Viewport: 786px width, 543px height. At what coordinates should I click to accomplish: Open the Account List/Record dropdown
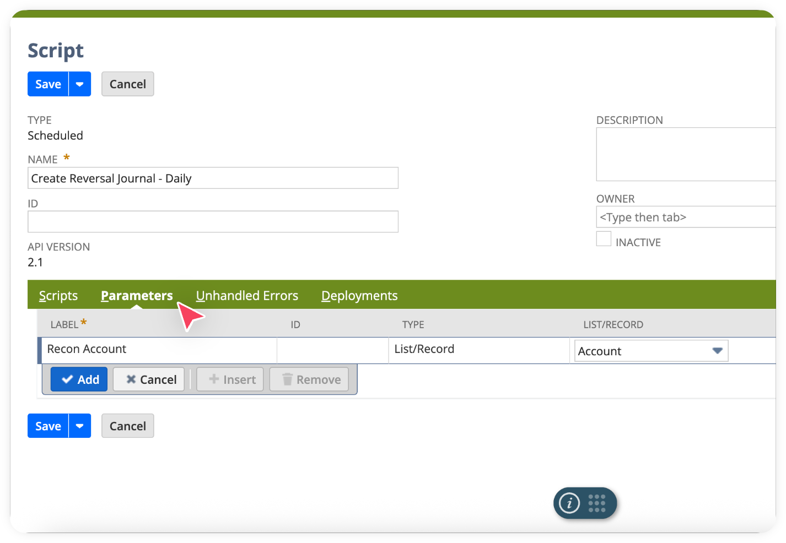pyautogui.click(x=717, y=350)
